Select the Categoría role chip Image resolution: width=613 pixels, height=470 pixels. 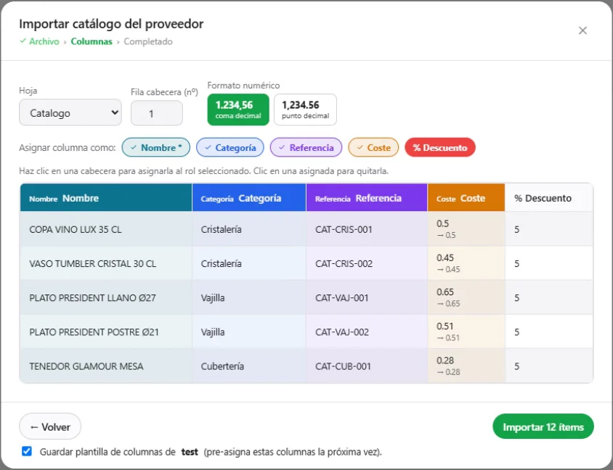point(230,147)
